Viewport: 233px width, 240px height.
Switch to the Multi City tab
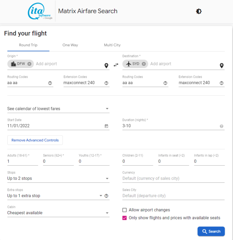point(112,45)
